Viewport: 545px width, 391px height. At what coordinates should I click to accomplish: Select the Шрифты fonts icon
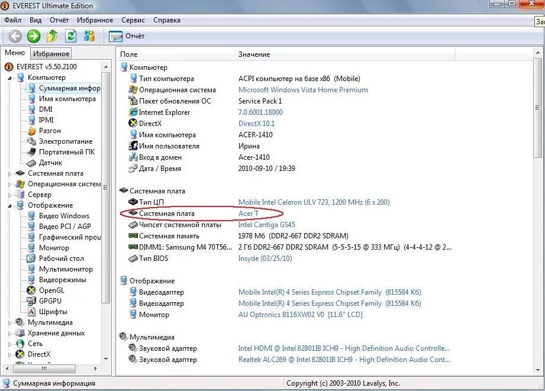(x=31, y=312)
